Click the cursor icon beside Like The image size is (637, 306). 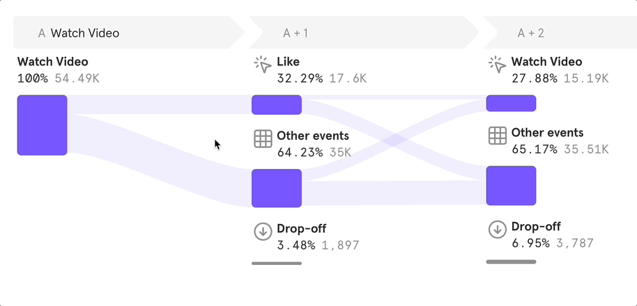[263, 65]
